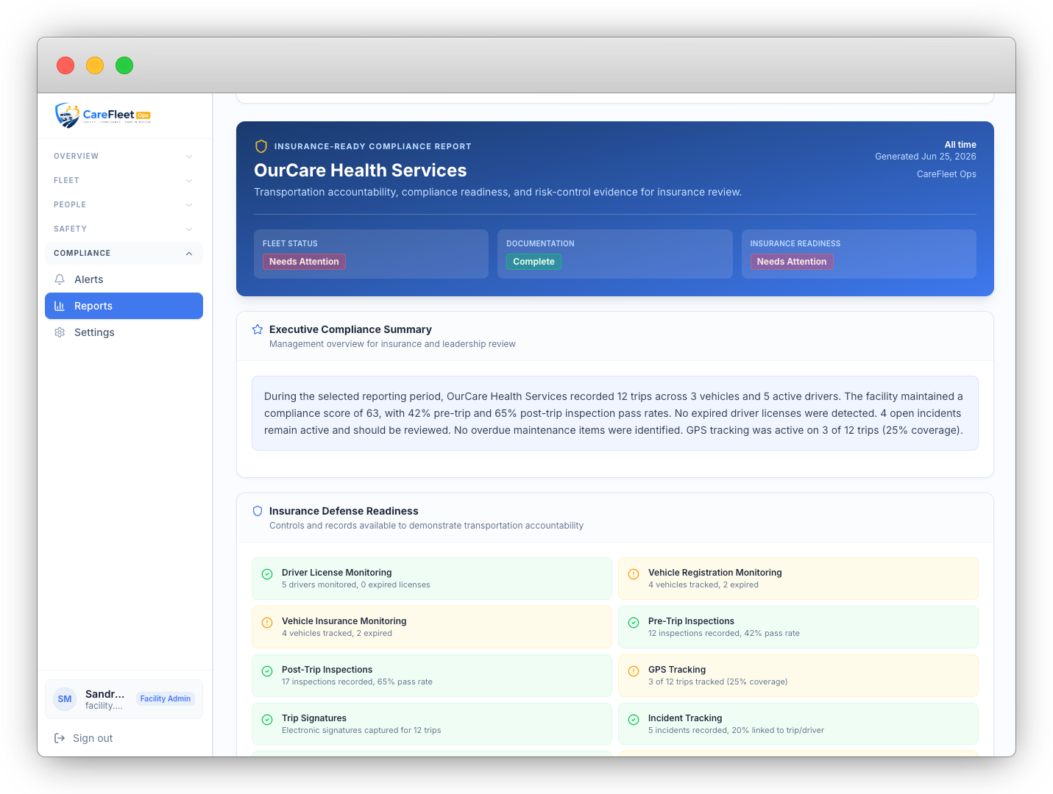Click Post-Trip Inspections check icon
The width and height of the screenshot is (1053, 794).
click(x=267, y=671)
